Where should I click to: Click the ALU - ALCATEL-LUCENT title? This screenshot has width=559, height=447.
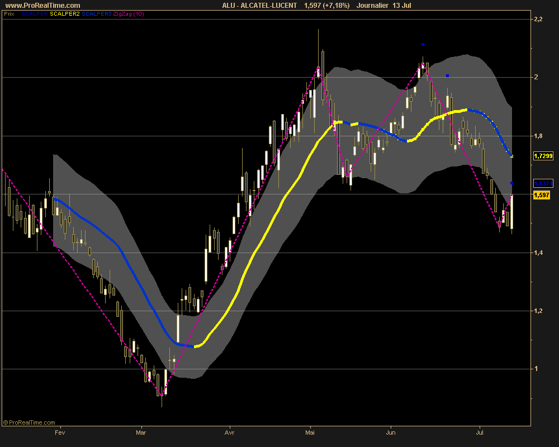tap(259, 6)
